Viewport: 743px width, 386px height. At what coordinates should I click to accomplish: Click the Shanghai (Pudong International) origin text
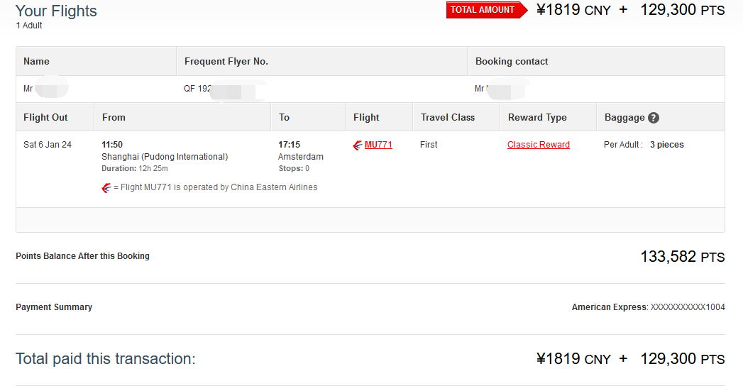point(165,157)
